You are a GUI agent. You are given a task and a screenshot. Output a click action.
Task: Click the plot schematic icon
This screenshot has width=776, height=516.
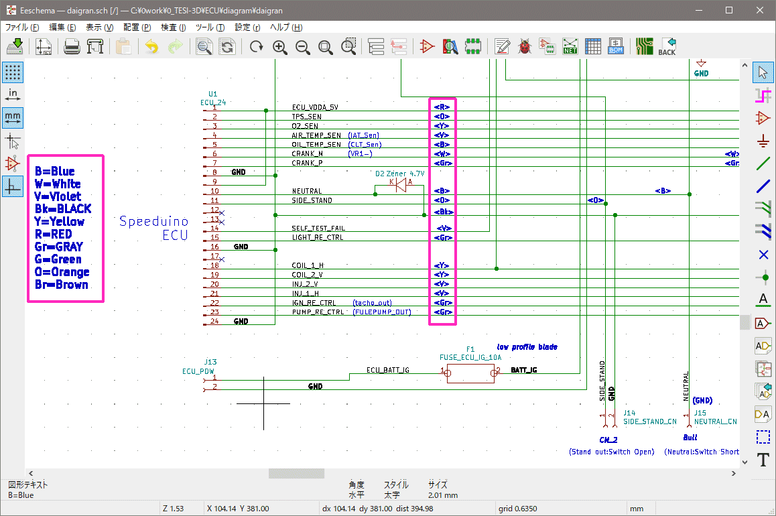pyautogui.click(x=95, y=46)
